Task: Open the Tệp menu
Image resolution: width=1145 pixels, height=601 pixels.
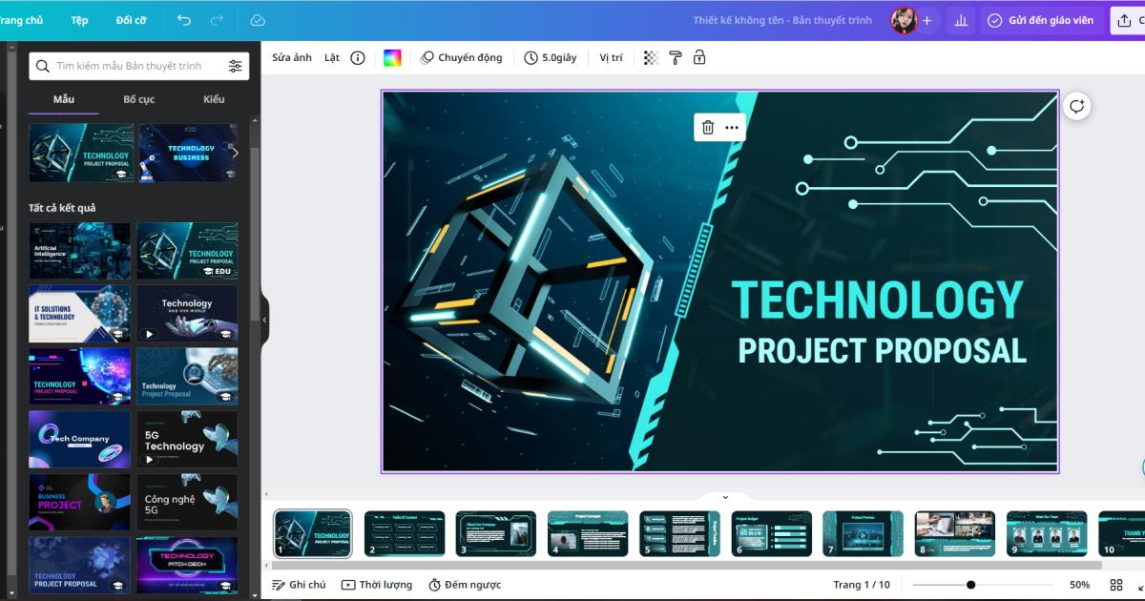Action: click(79, 19)
